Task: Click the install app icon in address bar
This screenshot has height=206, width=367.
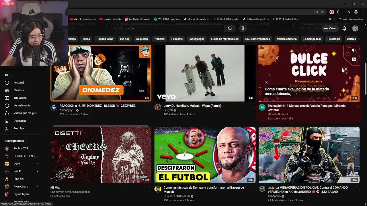Action: click(x=316, y=12)
